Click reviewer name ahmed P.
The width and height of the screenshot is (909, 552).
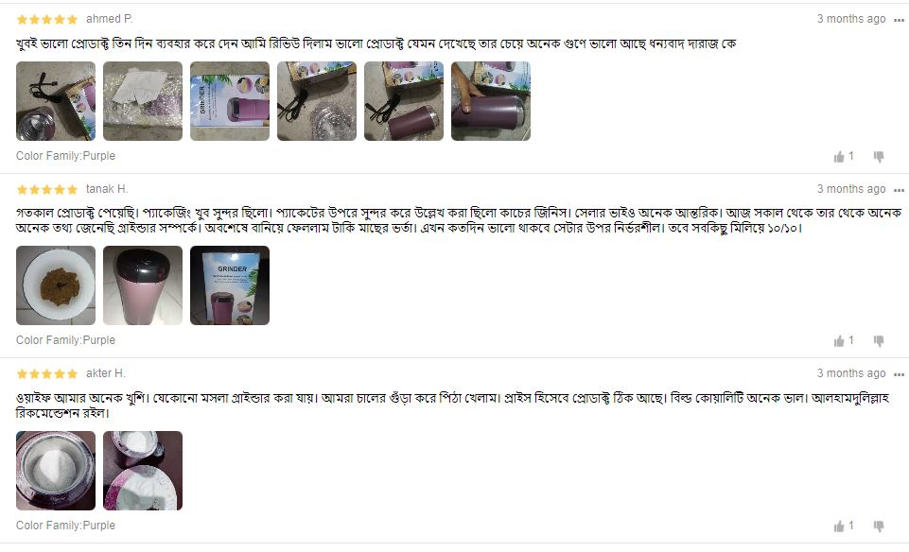(x=109, y=19)
